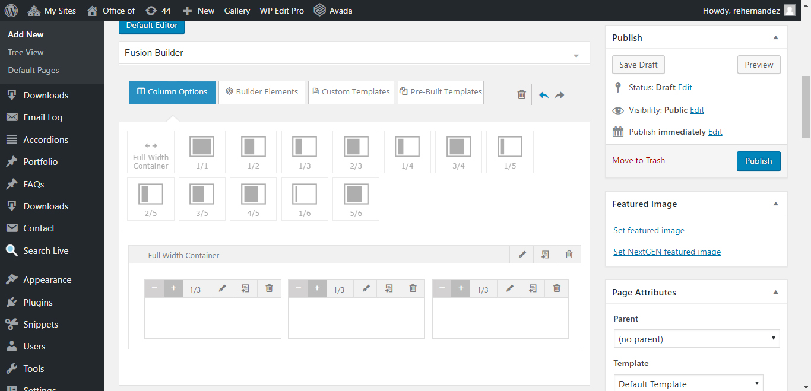Image resolution: width=811 pixels, height=391 pixels.
Task: Collapse the Publish box
Action: pyautogui.click(x=775, y=37)
